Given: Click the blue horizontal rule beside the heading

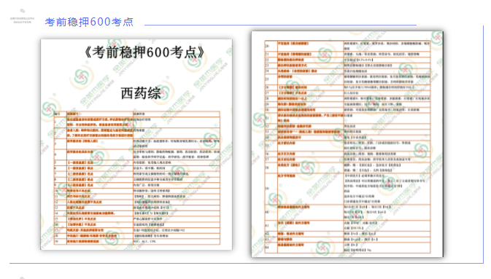Looking at the screenshot, I should pos(280,25).
